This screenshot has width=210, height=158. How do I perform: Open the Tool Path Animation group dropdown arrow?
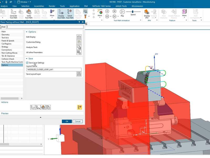tap(140, 20)
